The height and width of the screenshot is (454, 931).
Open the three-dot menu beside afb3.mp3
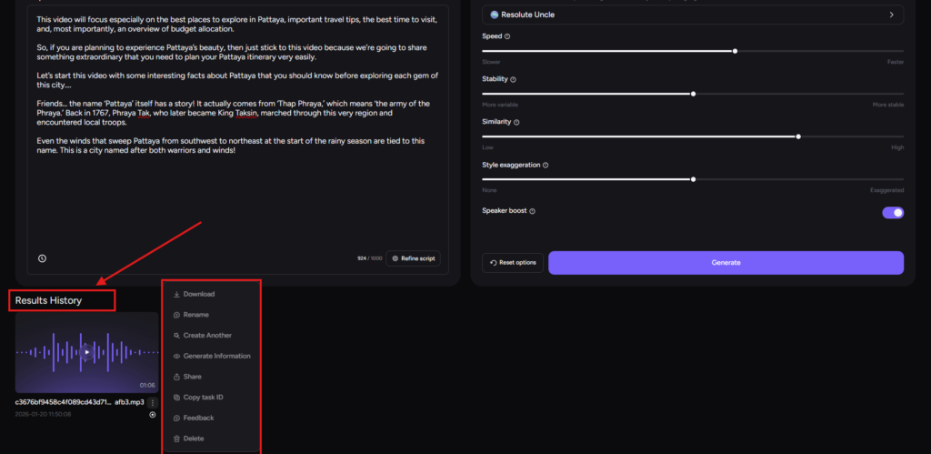point(153,402)
